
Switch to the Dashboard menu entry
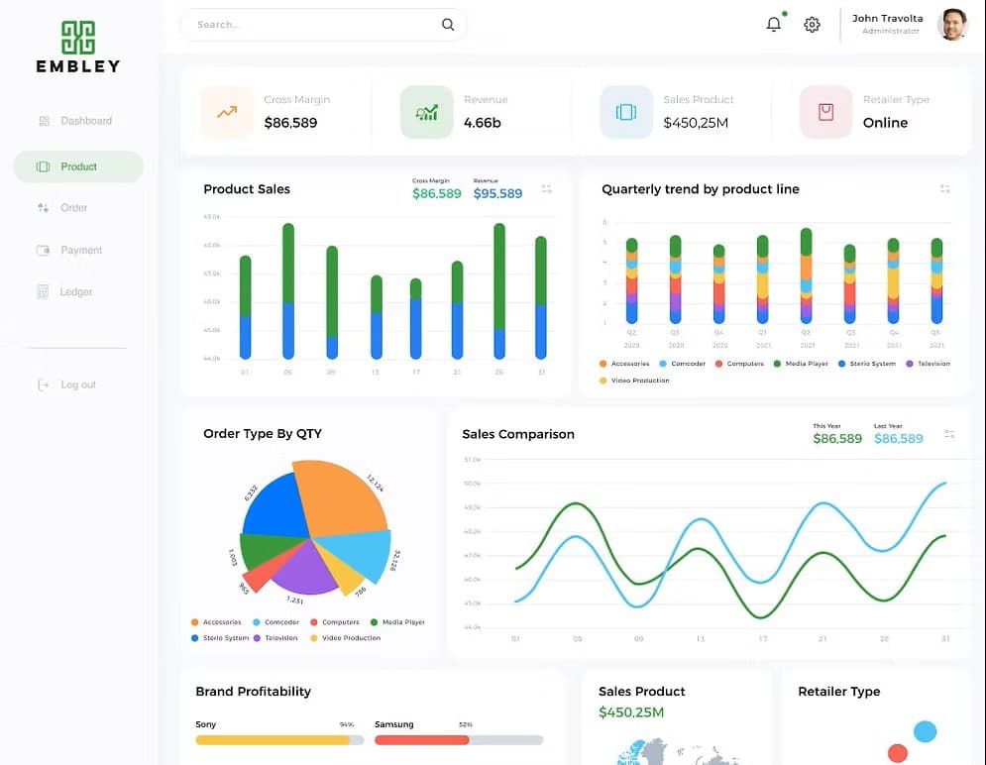pos(84,120)
